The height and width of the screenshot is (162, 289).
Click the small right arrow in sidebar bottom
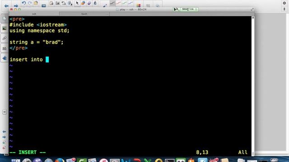pos(4,137)
